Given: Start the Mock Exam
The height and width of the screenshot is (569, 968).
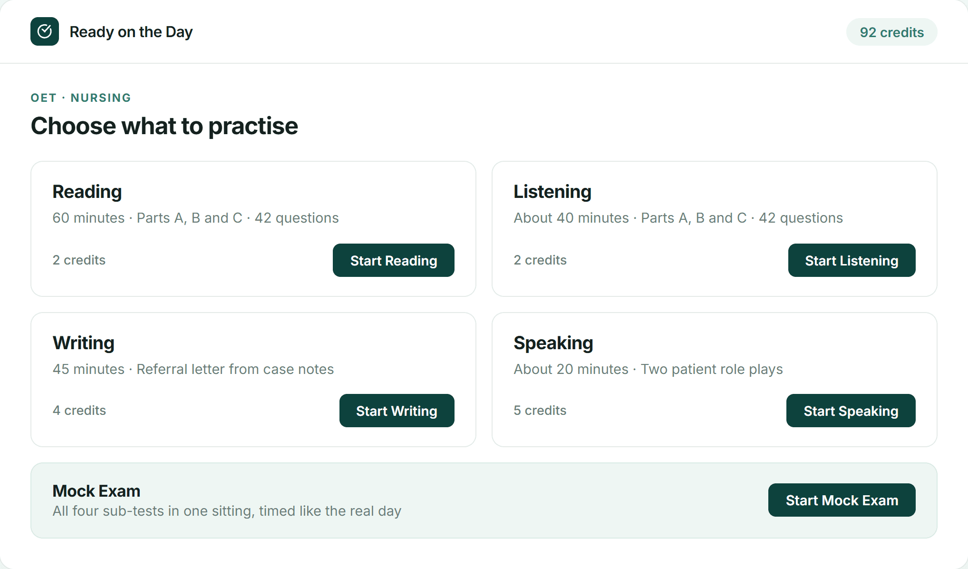Looking at the screenshot, I should click(x=842, y=500).
